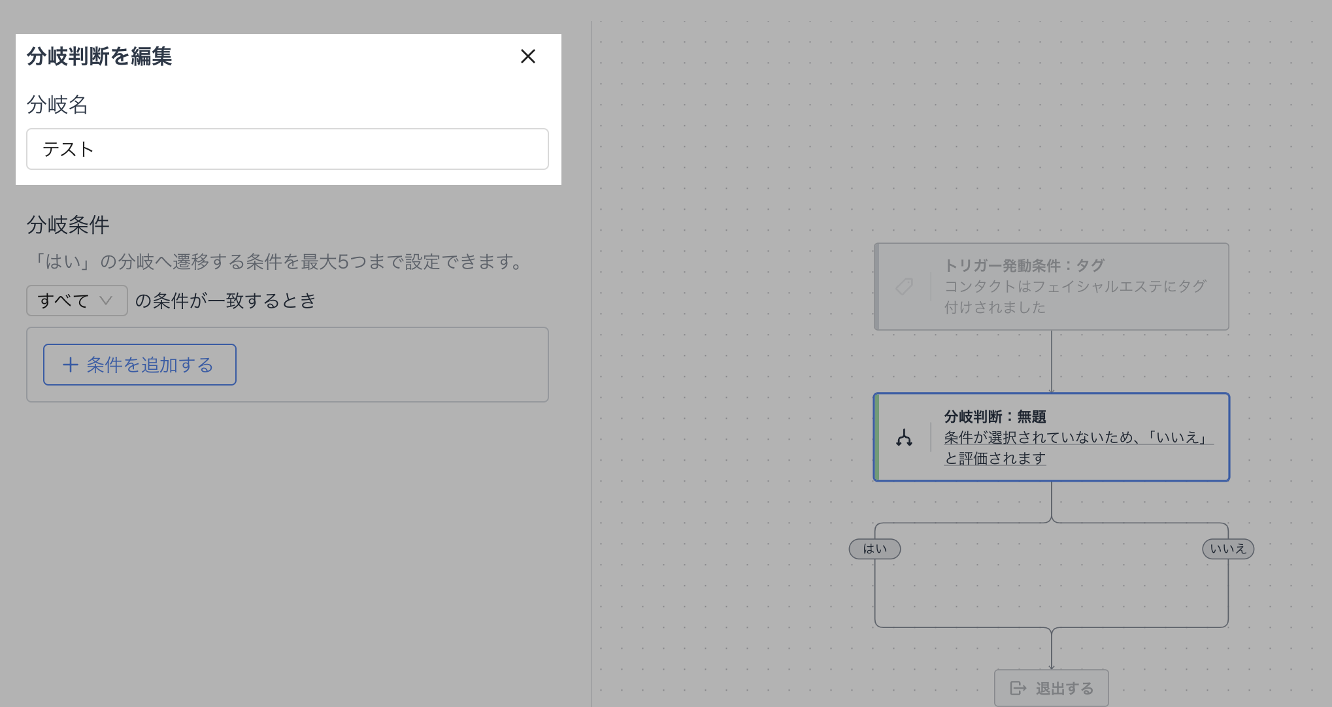The height and width of the screenshot is (707, 1332).
Task: Select the トリガー発動条件：タグ trigger node
Action: pos(1051,287)
